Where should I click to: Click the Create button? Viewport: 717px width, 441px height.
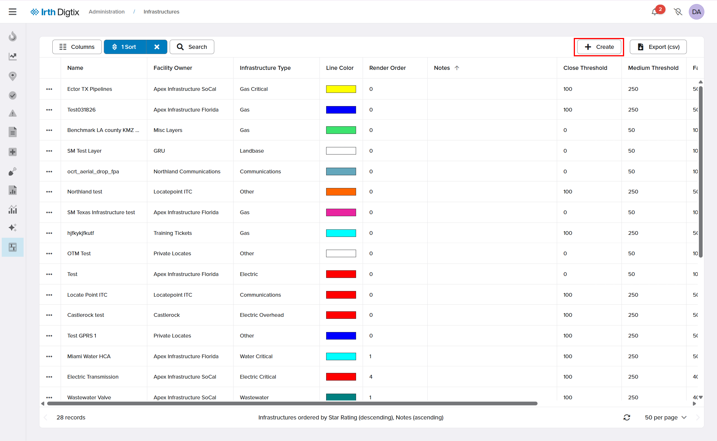(x=599, y=47)
